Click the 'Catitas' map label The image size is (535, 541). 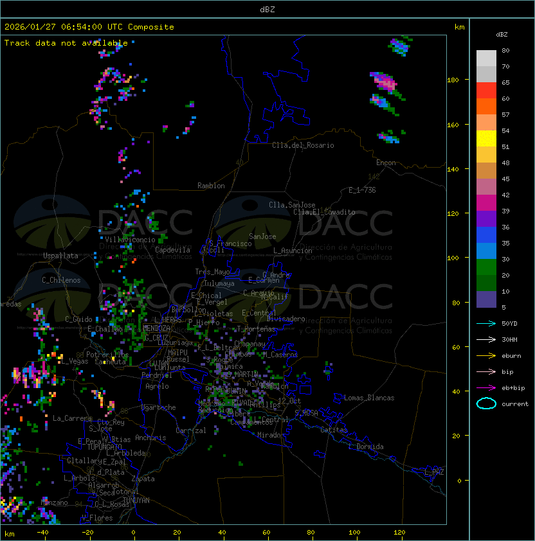334,430
